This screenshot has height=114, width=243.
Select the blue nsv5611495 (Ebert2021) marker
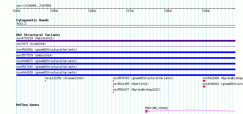tap(113, 87)
